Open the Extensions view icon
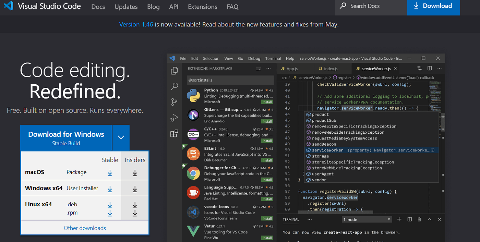480x242 pixels. coord(174,133)
